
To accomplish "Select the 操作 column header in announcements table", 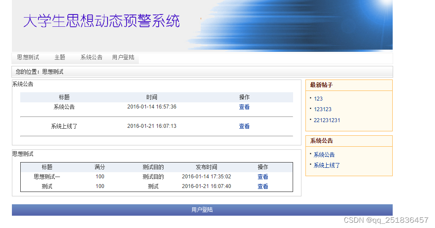I will click(244, 97).
